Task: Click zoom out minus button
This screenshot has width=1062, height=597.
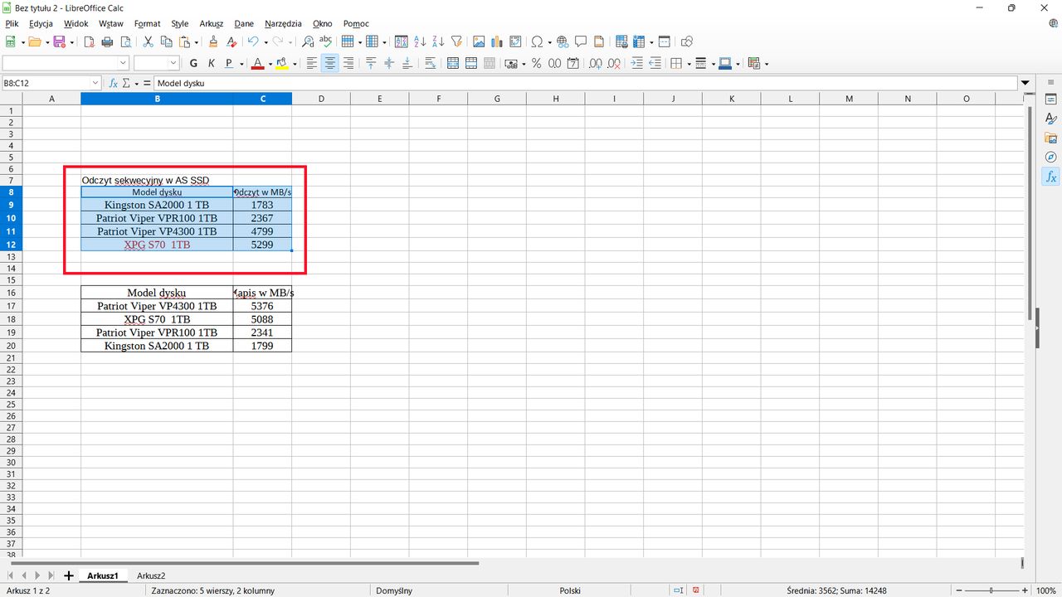Action: click(x=958, y=590)
